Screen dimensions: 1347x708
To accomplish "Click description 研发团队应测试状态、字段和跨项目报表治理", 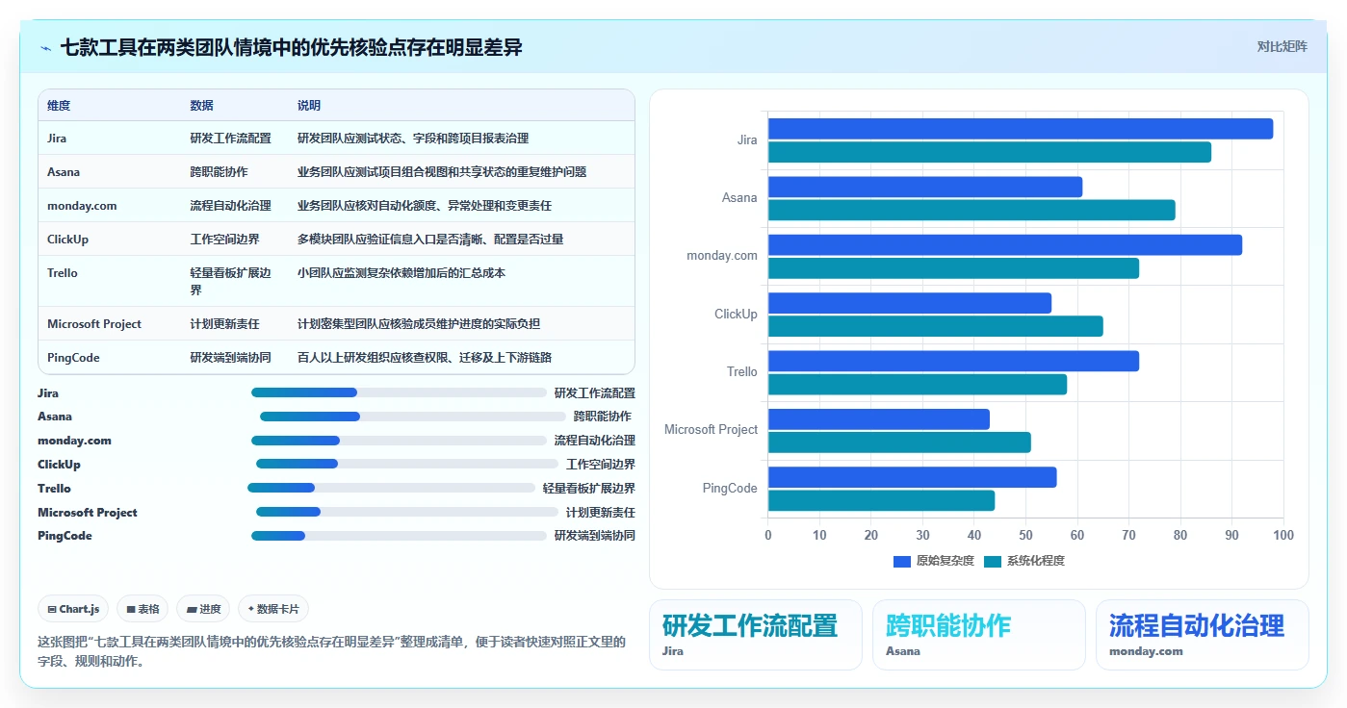I will coord(413,139).
